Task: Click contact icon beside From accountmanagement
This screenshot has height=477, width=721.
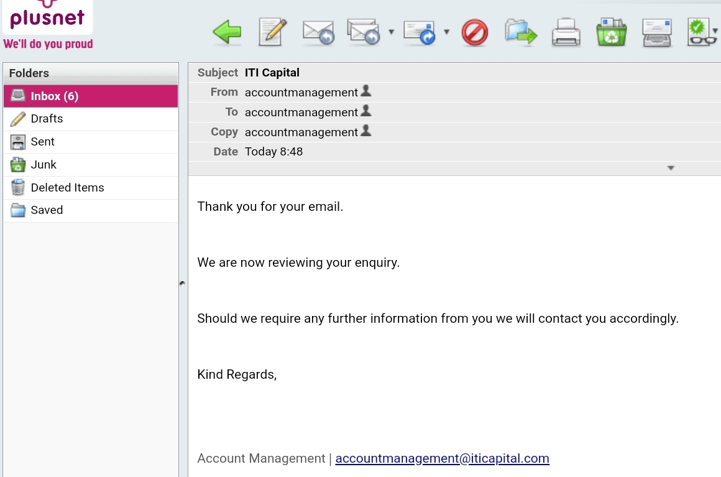Action: [x=366, y=91]
